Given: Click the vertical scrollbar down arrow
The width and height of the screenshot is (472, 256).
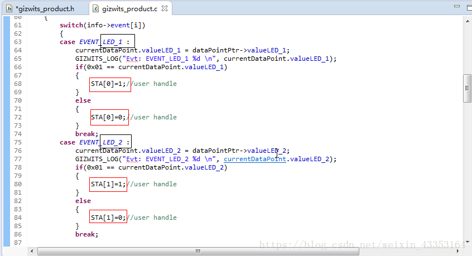Looking at the screenshot, I should tap(467, 241).
